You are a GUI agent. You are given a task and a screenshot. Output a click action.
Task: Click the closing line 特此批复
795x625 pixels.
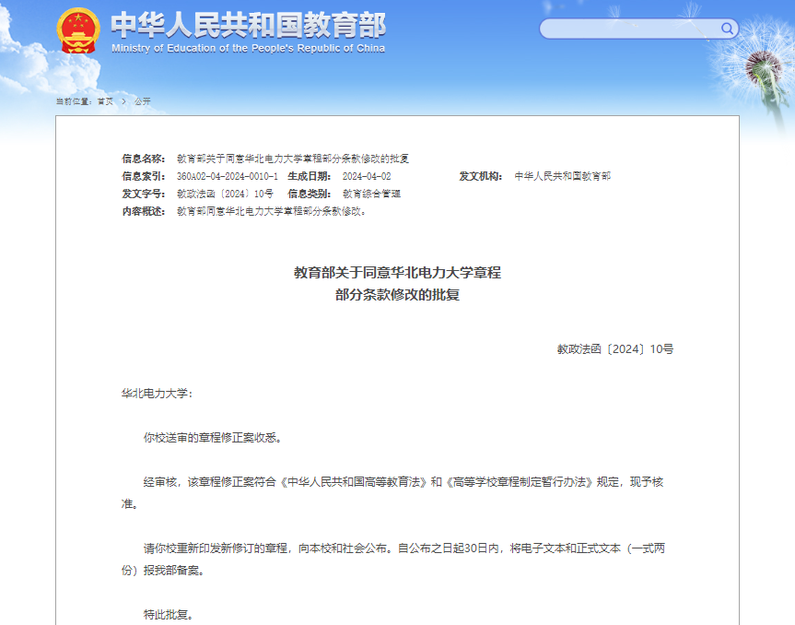[x=169, y=614]
